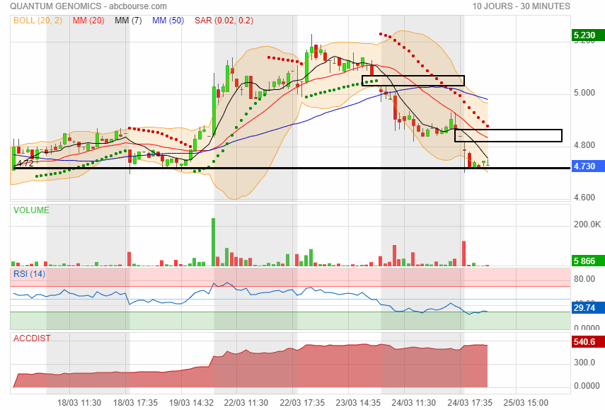Image resolution: width=605 pixels, height=410 pixels.
Task: Click the 24/03 11:30 time axis label
Action: pos(414,403)
